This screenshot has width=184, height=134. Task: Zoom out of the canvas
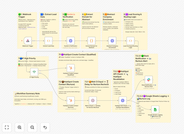point(32,127)
